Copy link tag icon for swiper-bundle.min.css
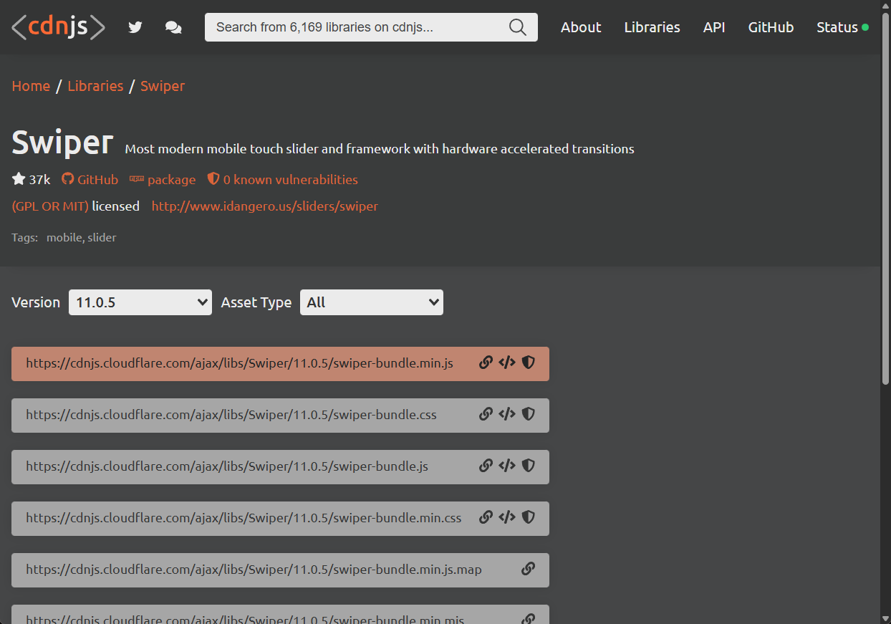Image resolution: width=891 pixels, height=624 pixels. click(x=507, y=517)
